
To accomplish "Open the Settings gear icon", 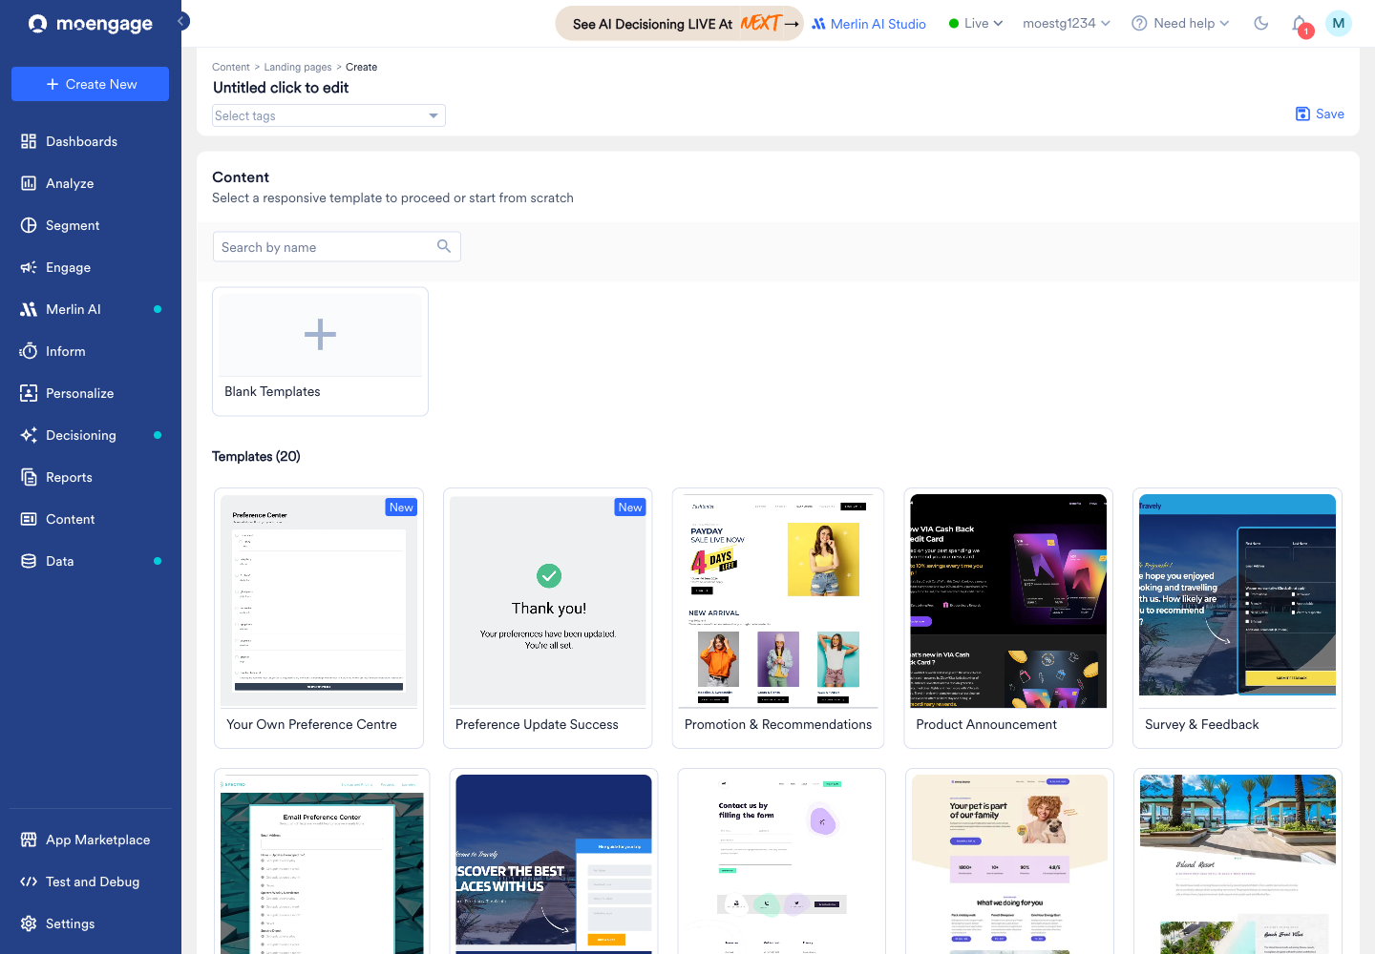I will tap(29, 923).
